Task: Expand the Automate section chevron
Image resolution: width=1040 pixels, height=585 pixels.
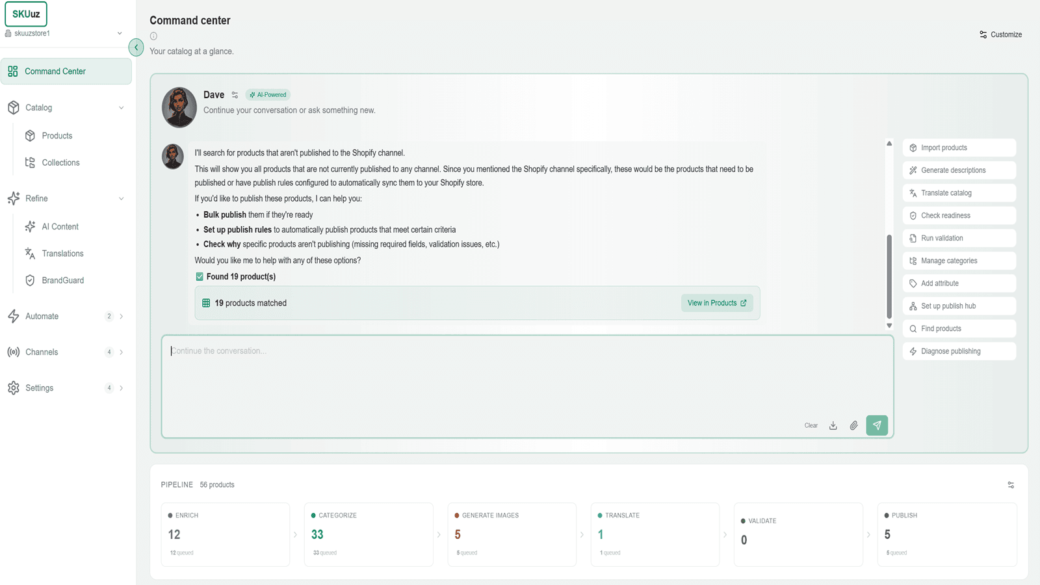Action: click(121, 317)
